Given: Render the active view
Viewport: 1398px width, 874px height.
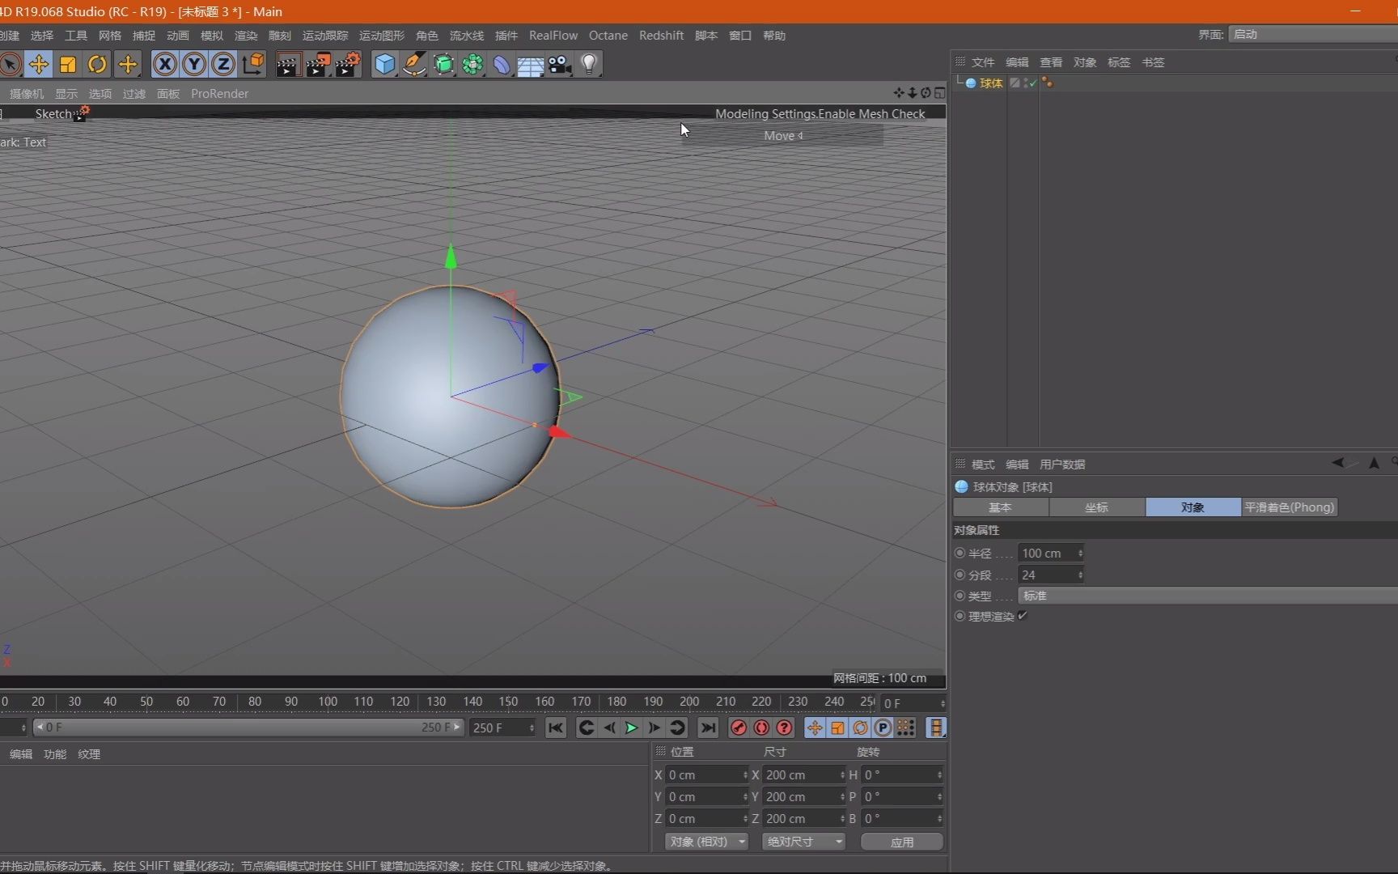Looking at the screenshot, I should click(x=288, y=64).
